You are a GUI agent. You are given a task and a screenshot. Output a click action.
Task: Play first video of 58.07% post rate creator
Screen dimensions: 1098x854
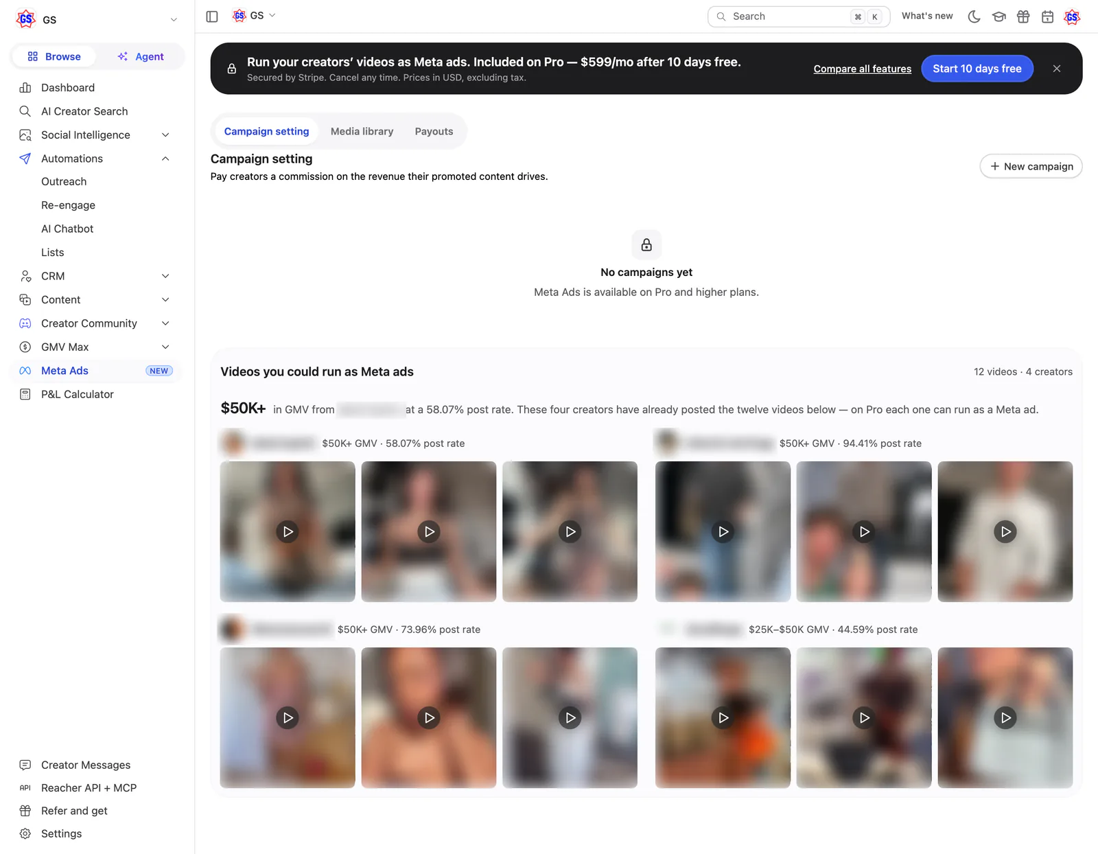click(x=288, y=531)
